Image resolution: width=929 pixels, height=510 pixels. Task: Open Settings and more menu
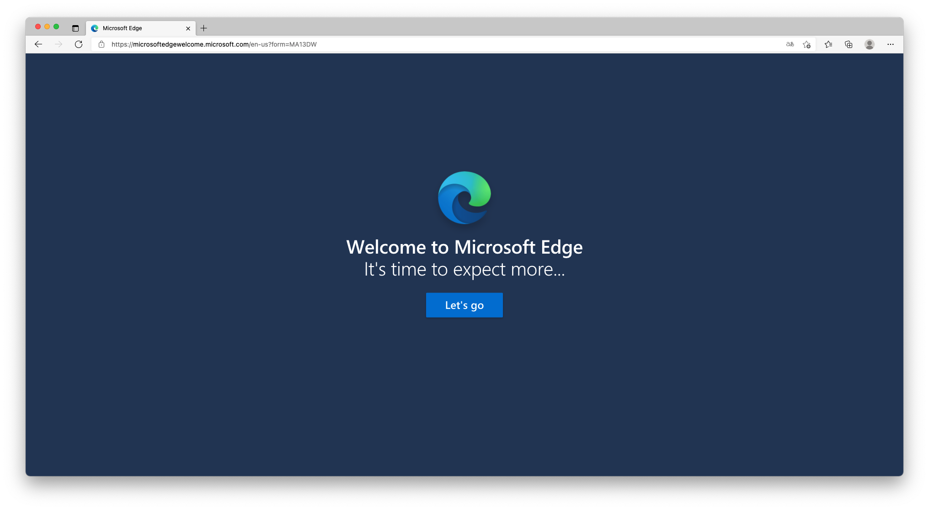890,44
